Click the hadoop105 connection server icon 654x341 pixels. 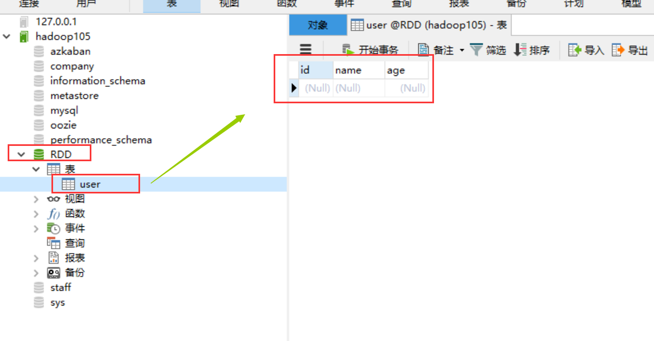24,37
